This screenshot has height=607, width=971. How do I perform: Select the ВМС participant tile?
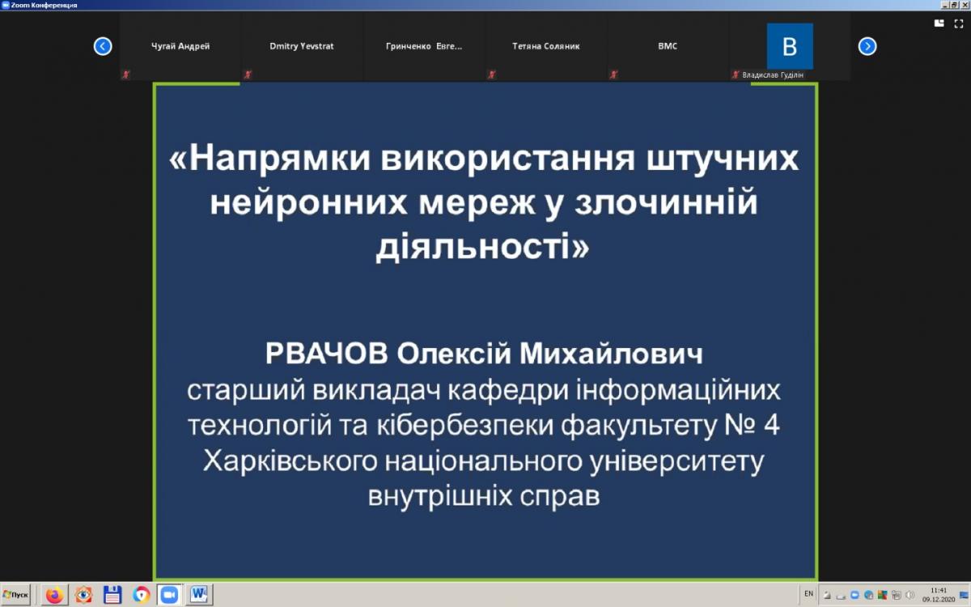[668, 46]
